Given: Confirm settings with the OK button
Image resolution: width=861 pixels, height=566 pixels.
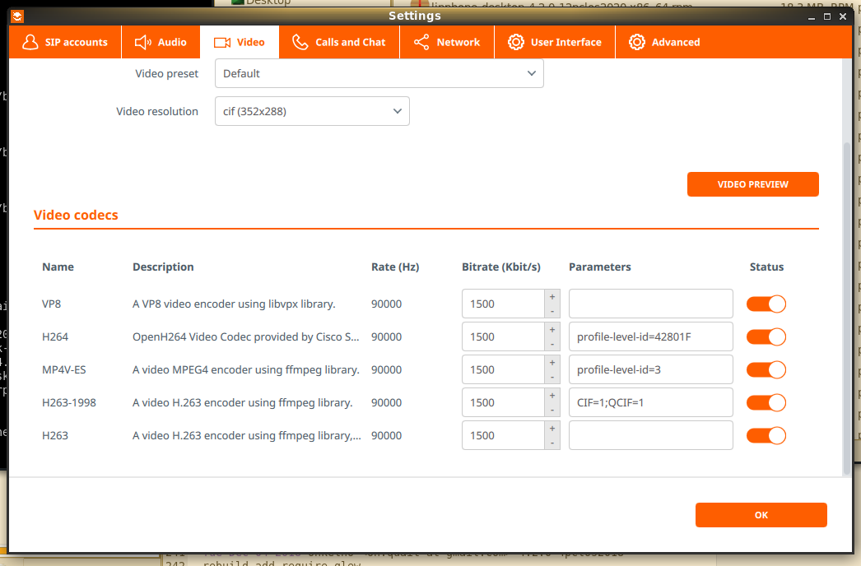Looking at the screenshot, I should pyautogui.click(x=761, y=515).
